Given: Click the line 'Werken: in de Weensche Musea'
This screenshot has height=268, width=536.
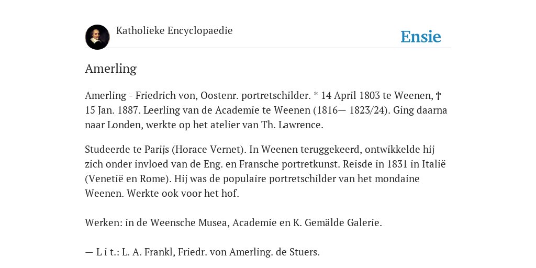Looking at the screenshot, I should [233, 223].
